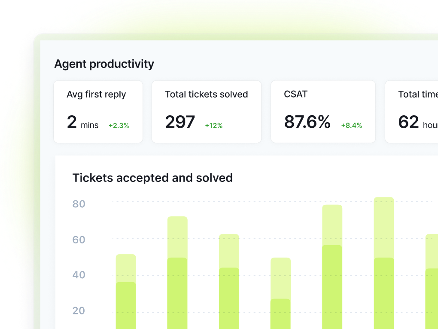Click the +8.4% CSAT change indicator
438x329 pixels.
(351, 126)
